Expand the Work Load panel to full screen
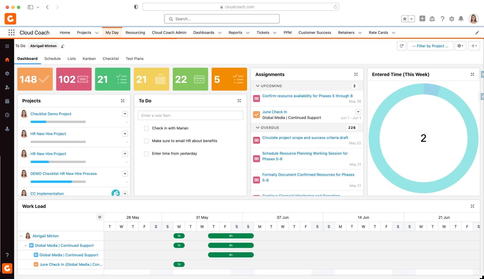The image size is (484, 279). tap(472, 206)
